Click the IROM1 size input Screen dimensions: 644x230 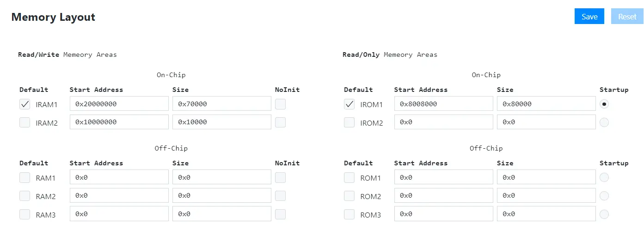click(546, 104)
